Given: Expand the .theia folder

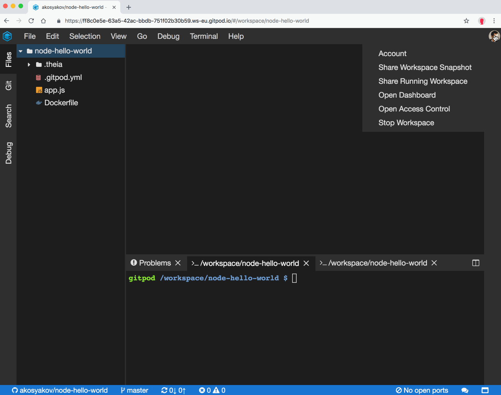Looking at the screenshot, I should pyautogui.click(x=29, y=64).
